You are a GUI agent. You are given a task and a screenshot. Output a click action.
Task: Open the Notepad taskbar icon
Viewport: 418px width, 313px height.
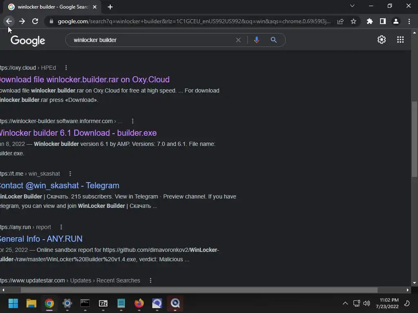[121, 303]
